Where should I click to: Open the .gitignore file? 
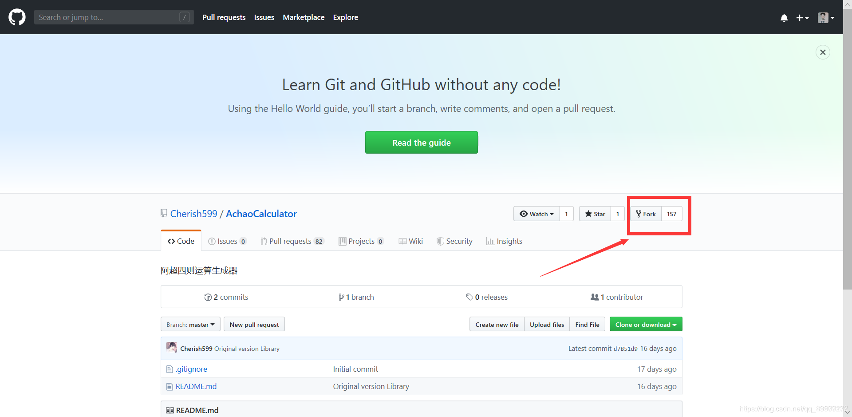coord(191,369)
